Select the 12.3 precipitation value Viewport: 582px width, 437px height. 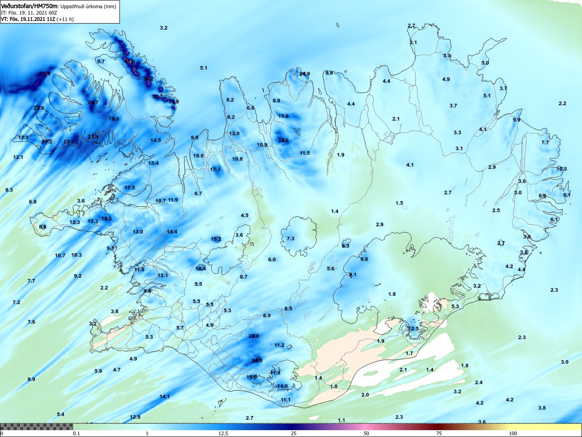(75, 222)
